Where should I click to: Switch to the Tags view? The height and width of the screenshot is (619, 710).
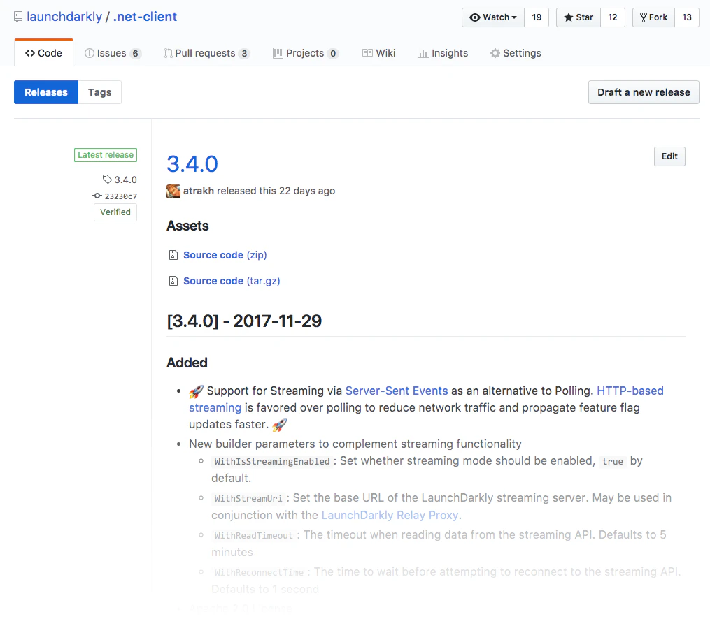(99, 92)
